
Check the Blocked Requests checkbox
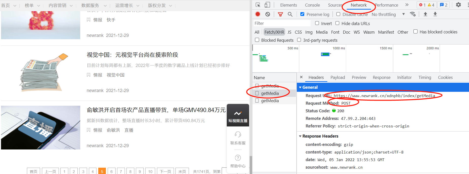click(257, 40)
